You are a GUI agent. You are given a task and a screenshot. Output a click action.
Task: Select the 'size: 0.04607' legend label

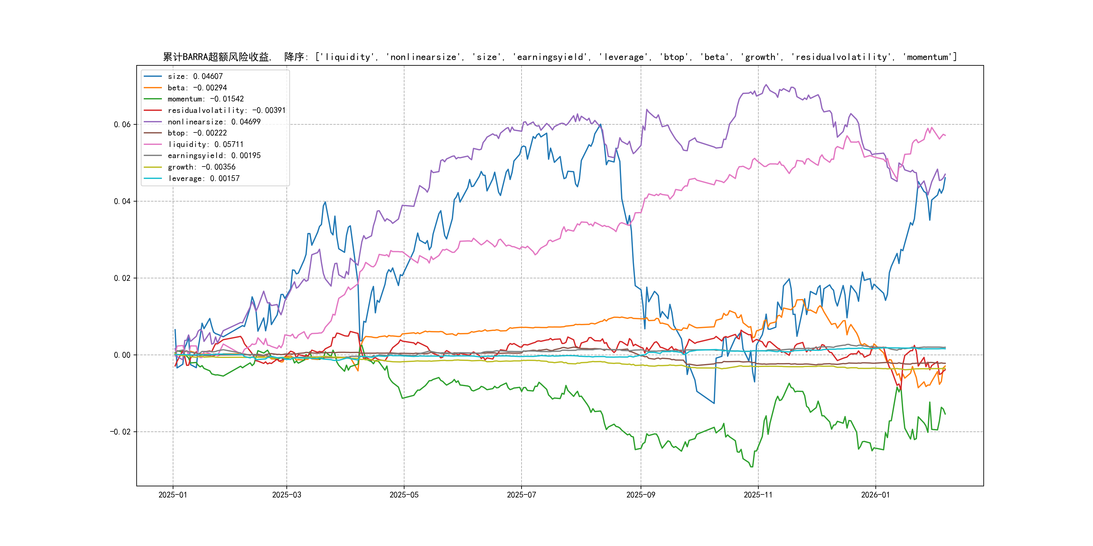click(x=195, y=76)
